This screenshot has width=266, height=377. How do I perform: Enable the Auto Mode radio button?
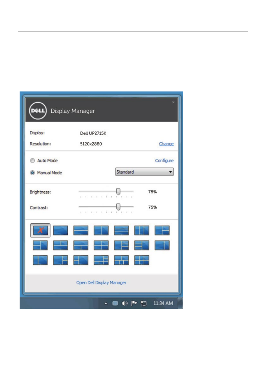pyautogui.click(x=32, y=161)
